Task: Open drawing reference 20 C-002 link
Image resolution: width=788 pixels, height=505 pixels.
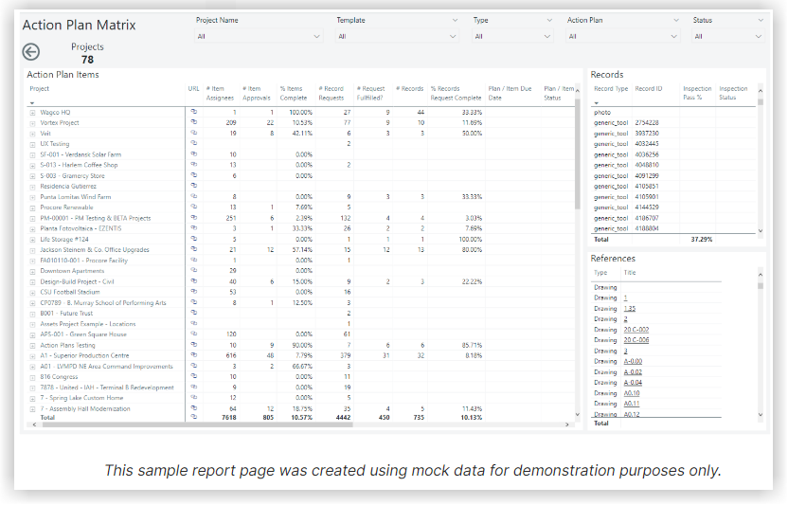Action: tap(636, 330)
